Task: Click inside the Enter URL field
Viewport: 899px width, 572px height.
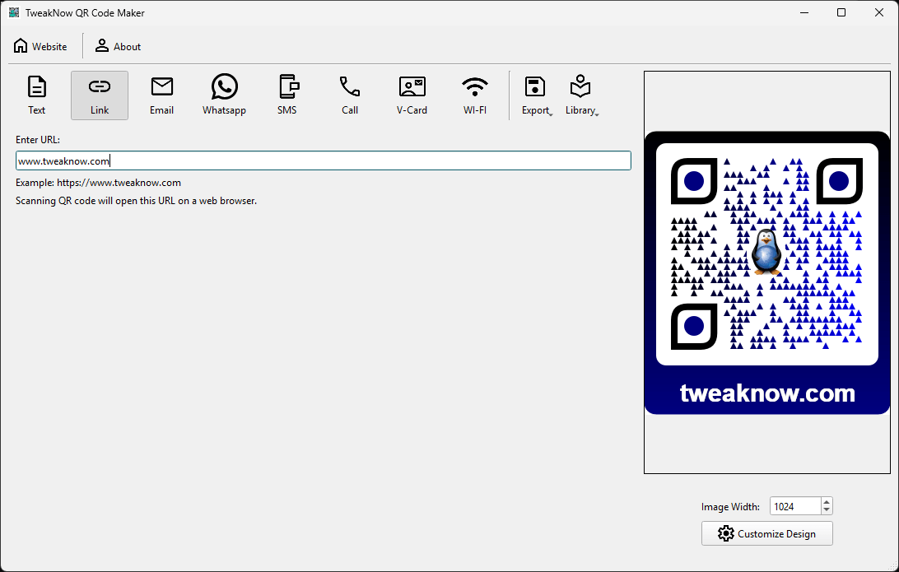Action: click(323, 160)
